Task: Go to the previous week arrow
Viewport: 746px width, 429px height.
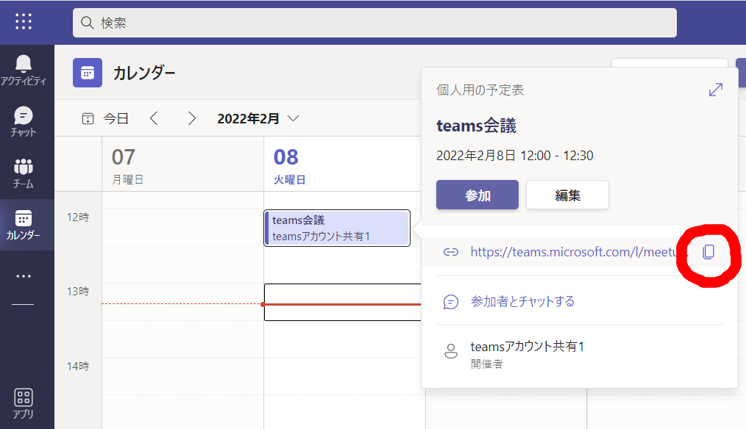Action: click(x=154, y=118)
